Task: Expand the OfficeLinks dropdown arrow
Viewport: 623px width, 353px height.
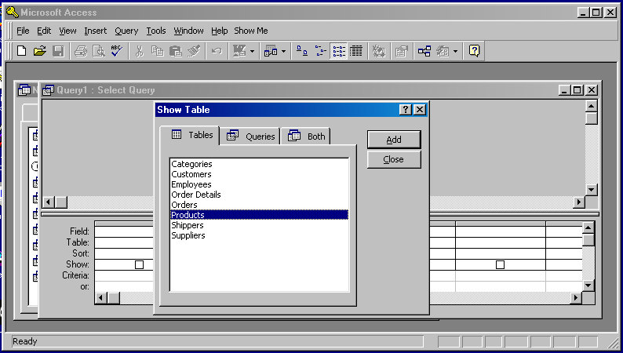Action: (252, 51)
